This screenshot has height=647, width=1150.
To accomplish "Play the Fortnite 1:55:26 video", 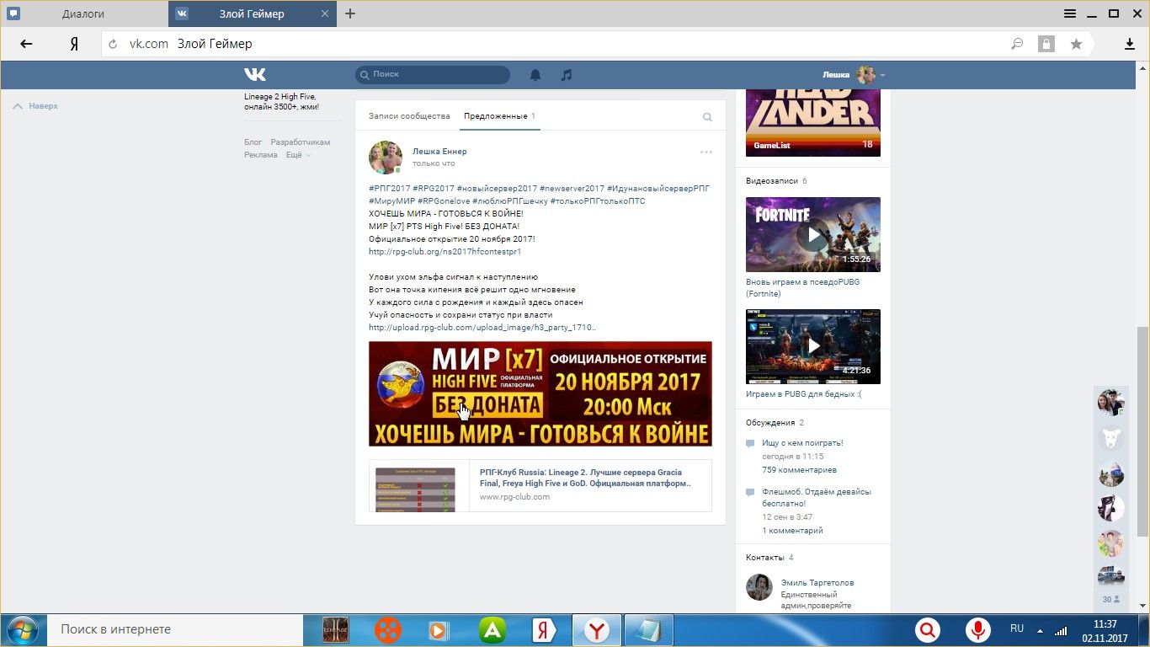I will tap(813, 234).
